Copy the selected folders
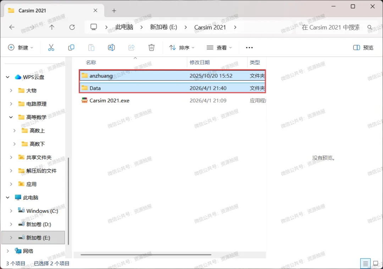Screen dimensions: 383x269 pos(71,48)
